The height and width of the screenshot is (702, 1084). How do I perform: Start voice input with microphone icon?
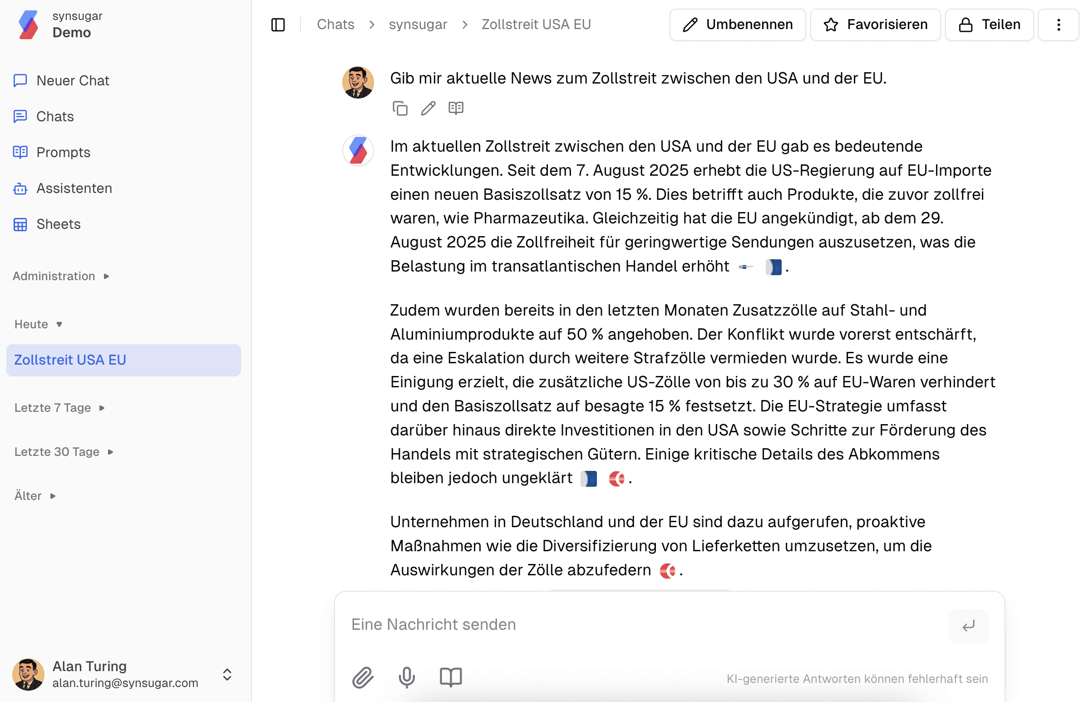(x=407, y=677)
